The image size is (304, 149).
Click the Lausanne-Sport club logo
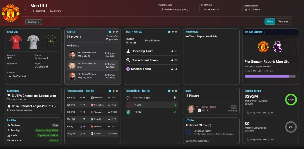(x=189, y=132)
